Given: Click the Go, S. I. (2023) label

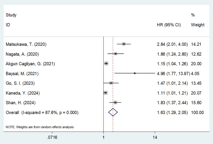Looking at the screenshot, I should [x=20, y=83].
